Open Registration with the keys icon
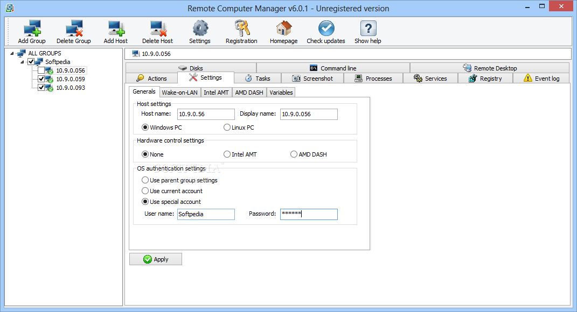 [242, 28]
